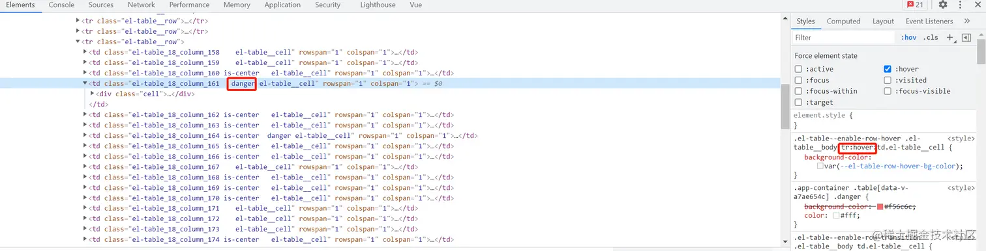
Task: Expand the td el-table_18_column_174 node
Action: [x=85, y=239]
